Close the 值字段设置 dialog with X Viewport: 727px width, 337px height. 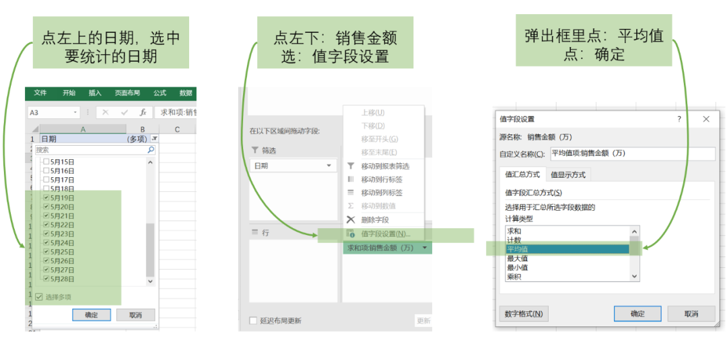click(x=706, y=119)
